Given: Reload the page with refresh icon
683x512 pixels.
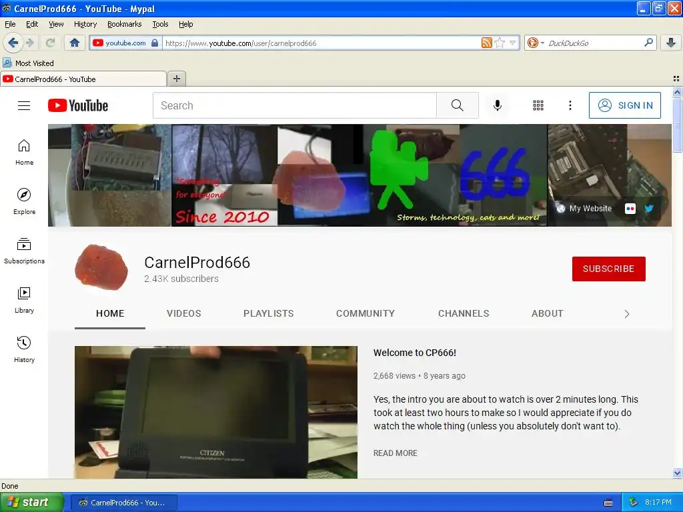Looking at the screenshot, I should tap(51, 43).
